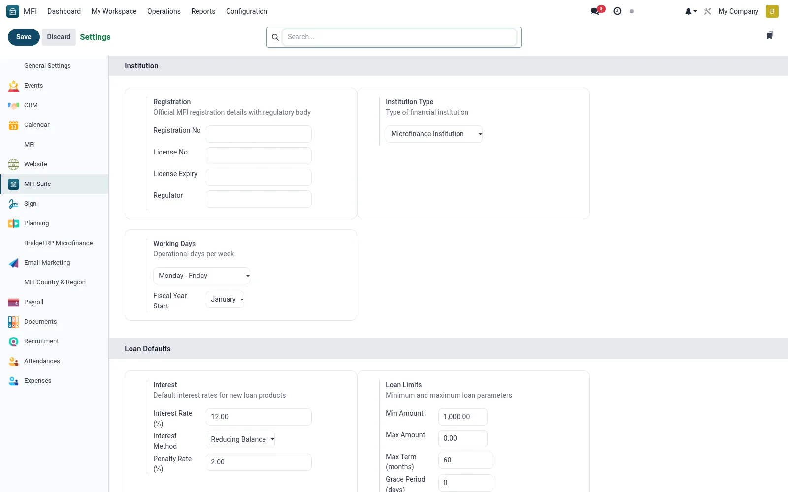The width and height of the screenshot is (788, 492).
Task: Click the Penalty Rate (%) field
Action: pyautogui.click(x=259, y=462)
